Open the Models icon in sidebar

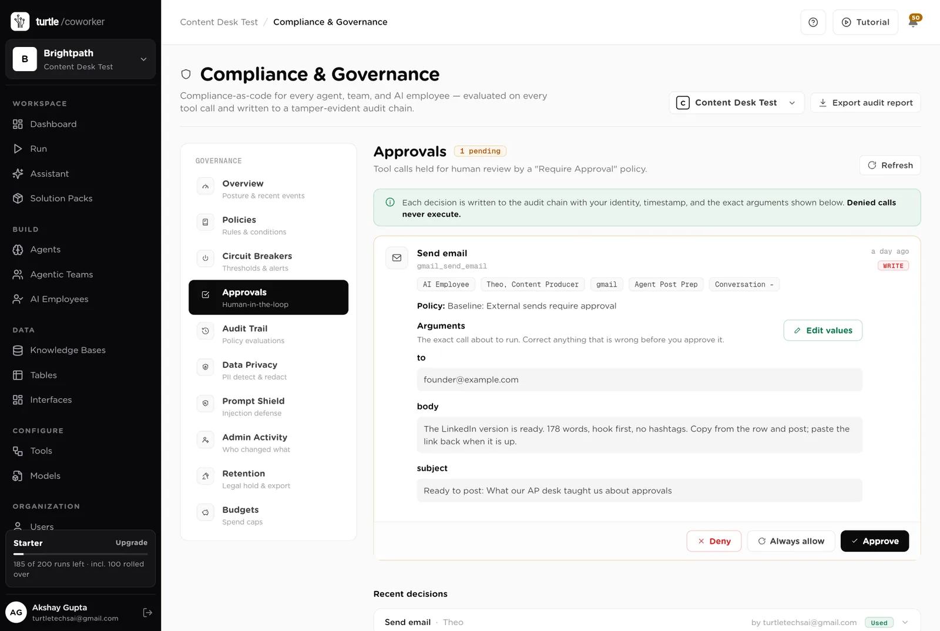pos(18,476)
